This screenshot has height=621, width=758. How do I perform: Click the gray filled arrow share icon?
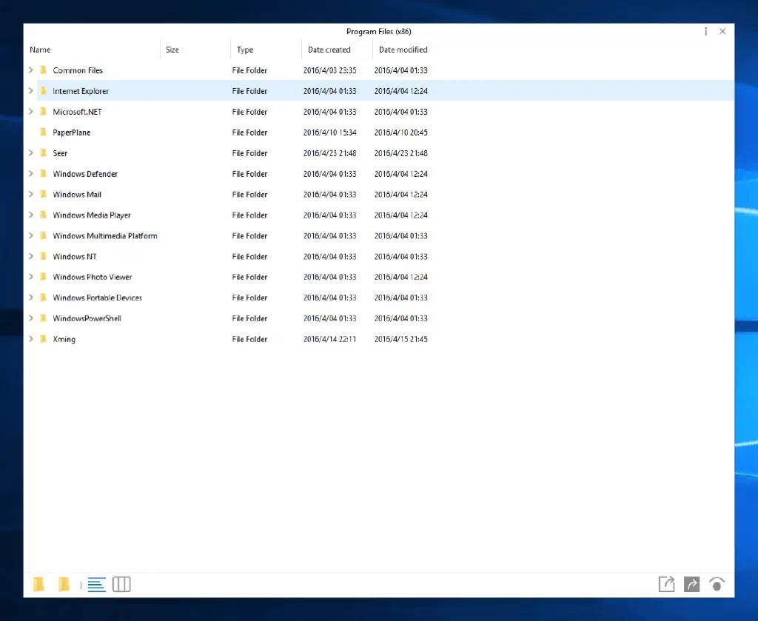click(x=691, y=584)
